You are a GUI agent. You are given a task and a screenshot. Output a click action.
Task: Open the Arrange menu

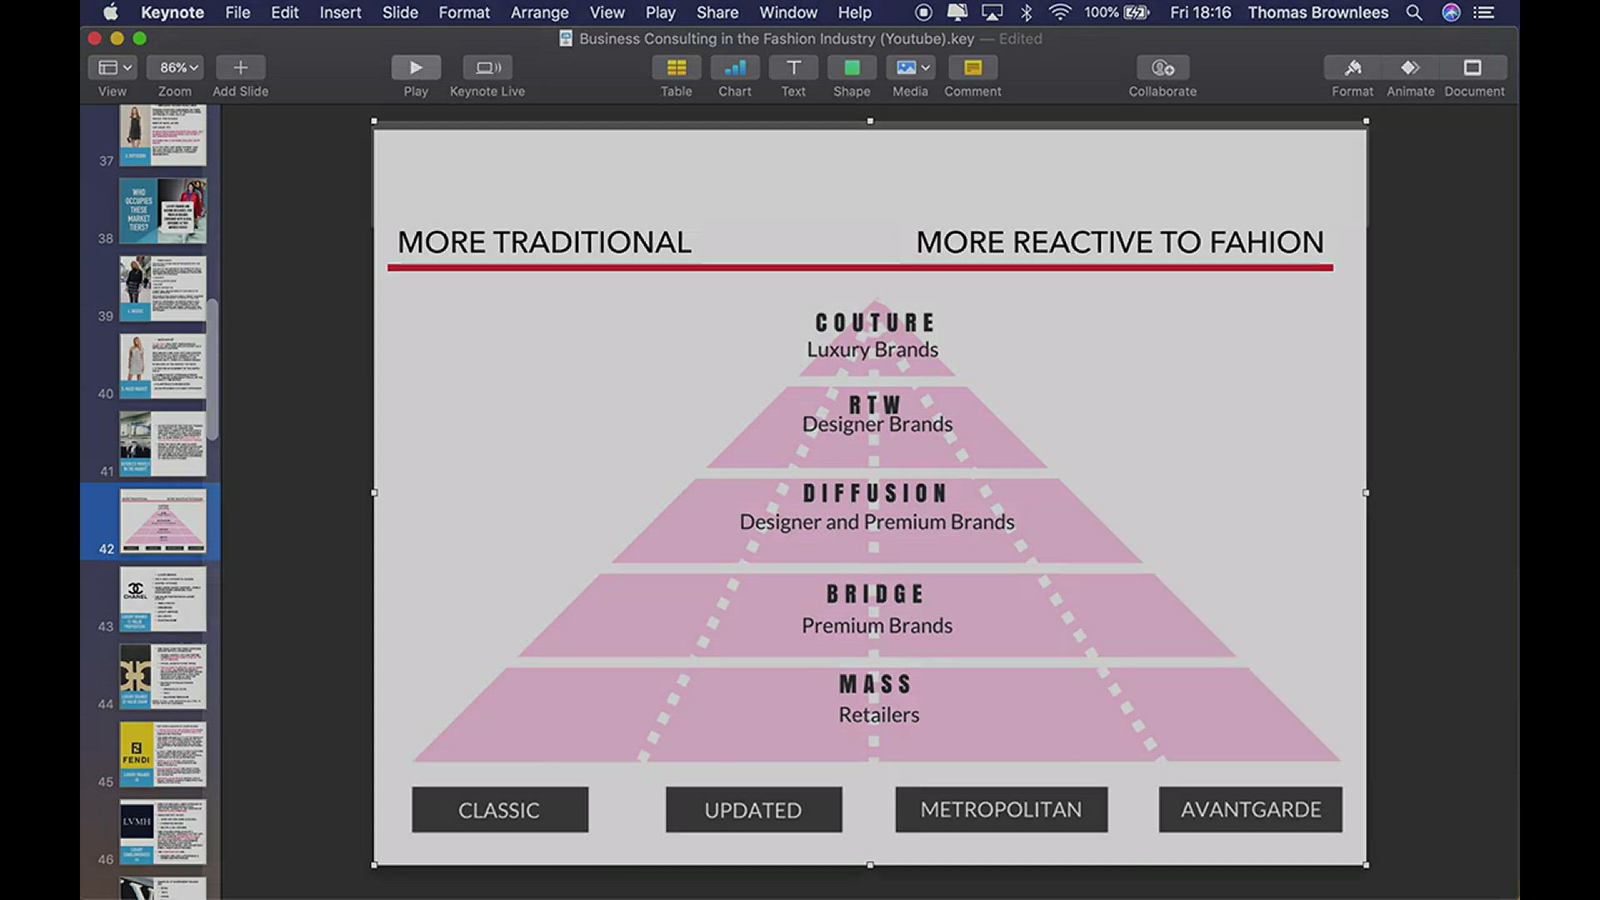coord(539,12)
